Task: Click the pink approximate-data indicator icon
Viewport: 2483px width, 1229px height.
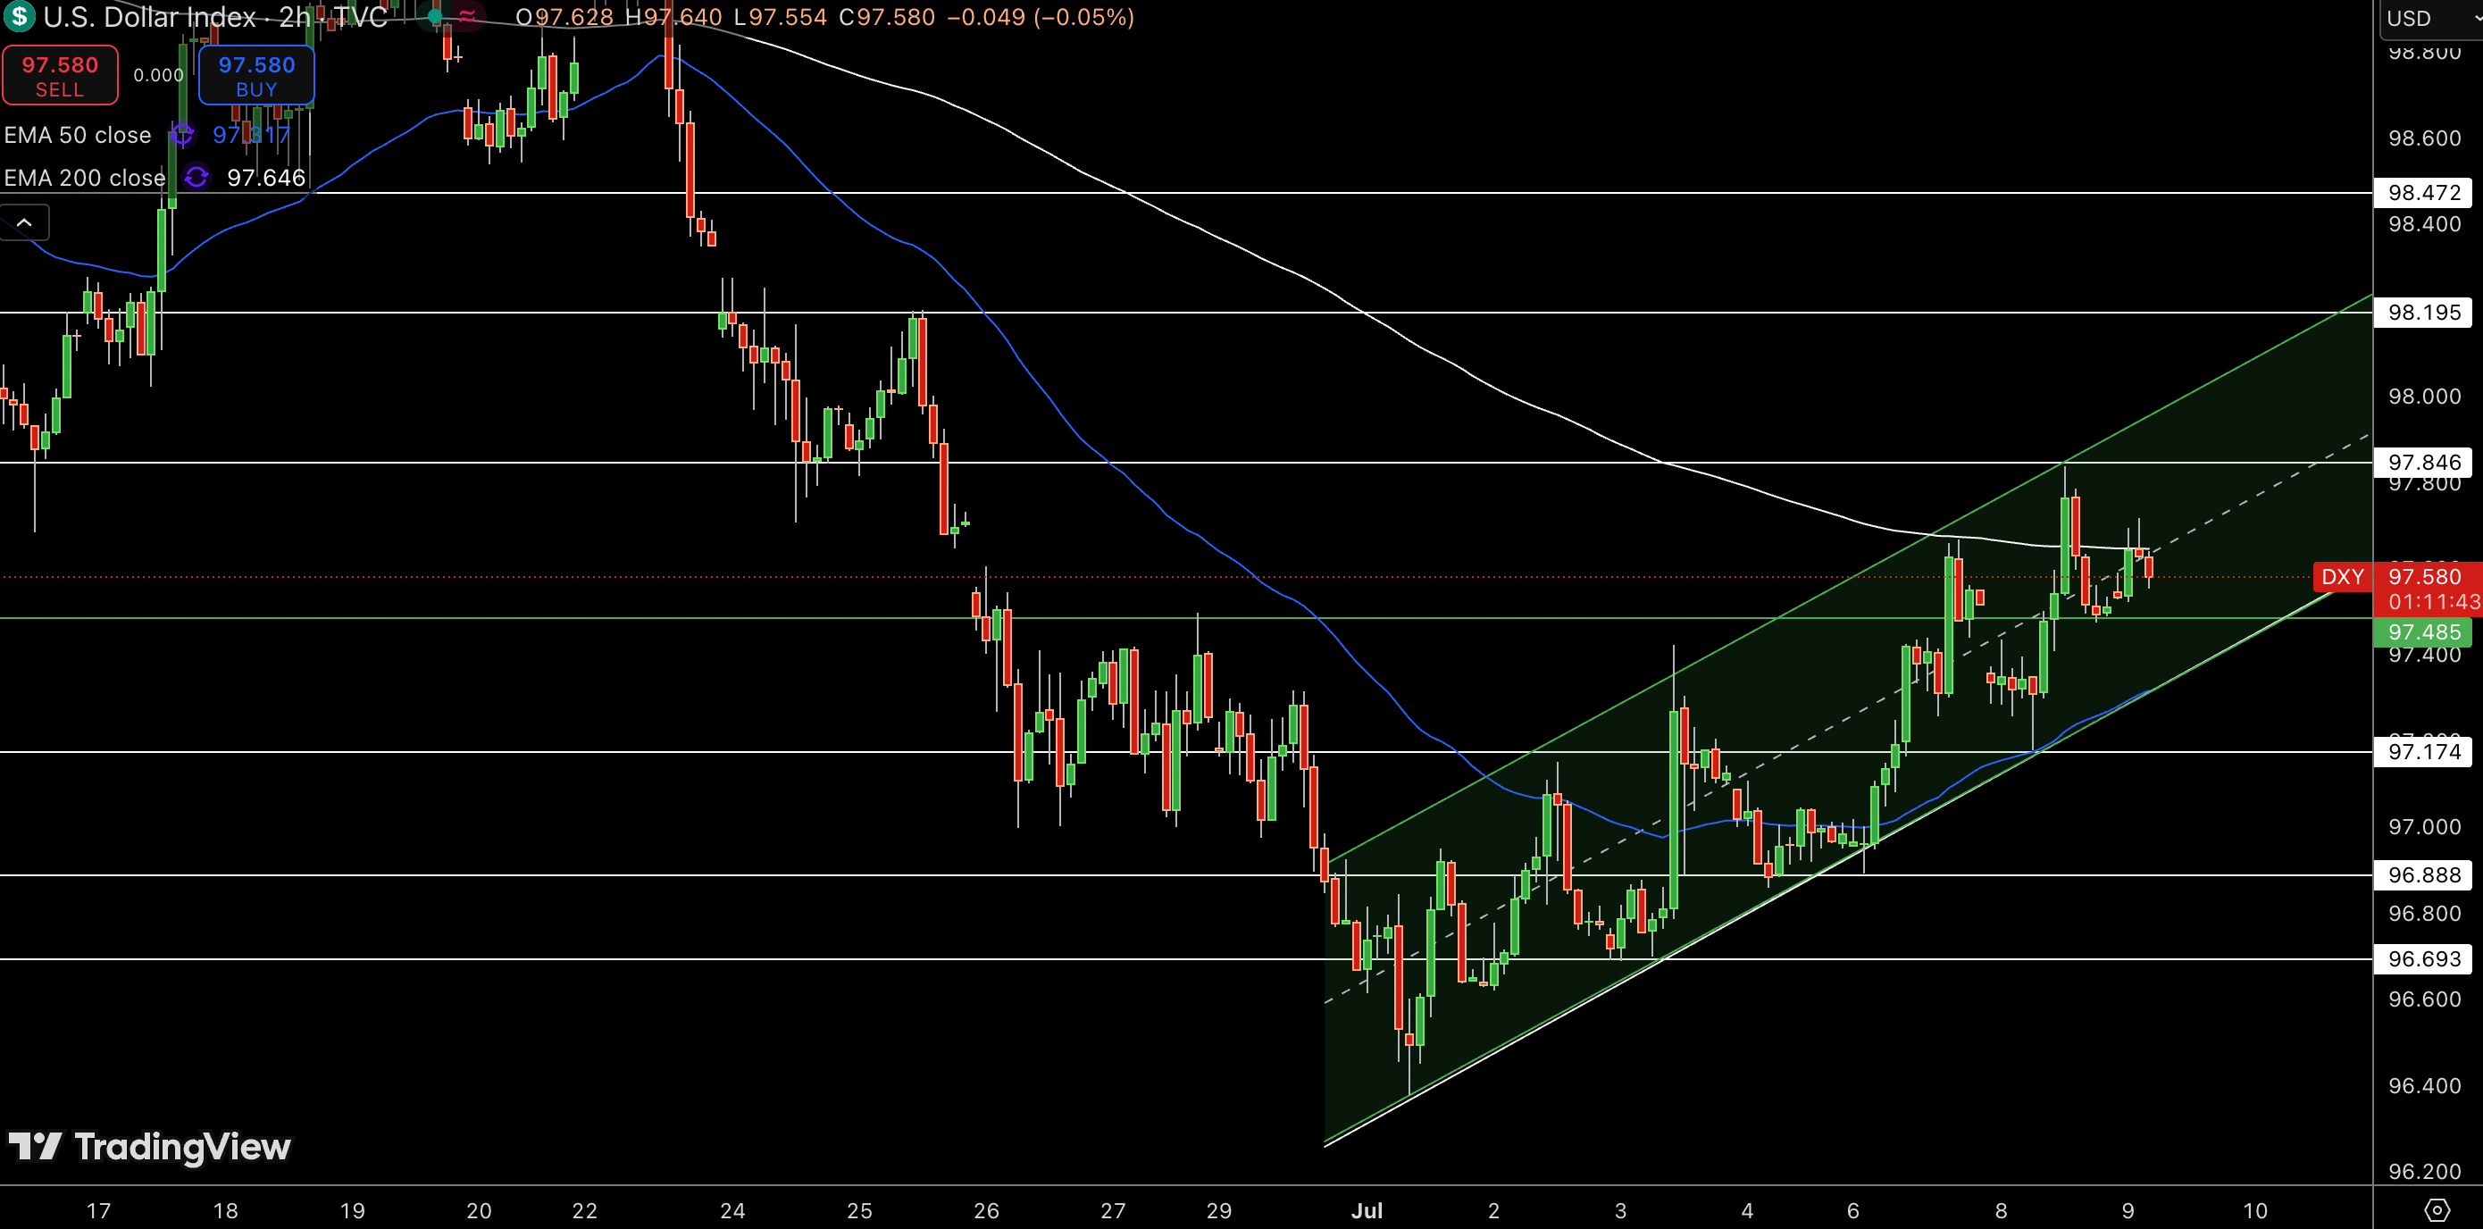Action: click(466, 16)
